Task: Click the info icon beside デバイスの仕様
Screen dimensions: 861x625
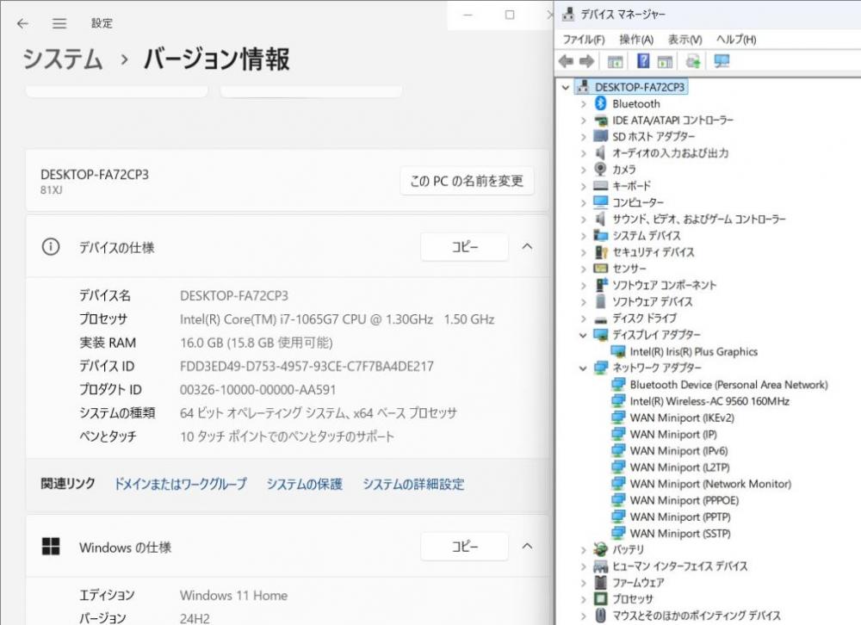Action: (x=51, y=246)
